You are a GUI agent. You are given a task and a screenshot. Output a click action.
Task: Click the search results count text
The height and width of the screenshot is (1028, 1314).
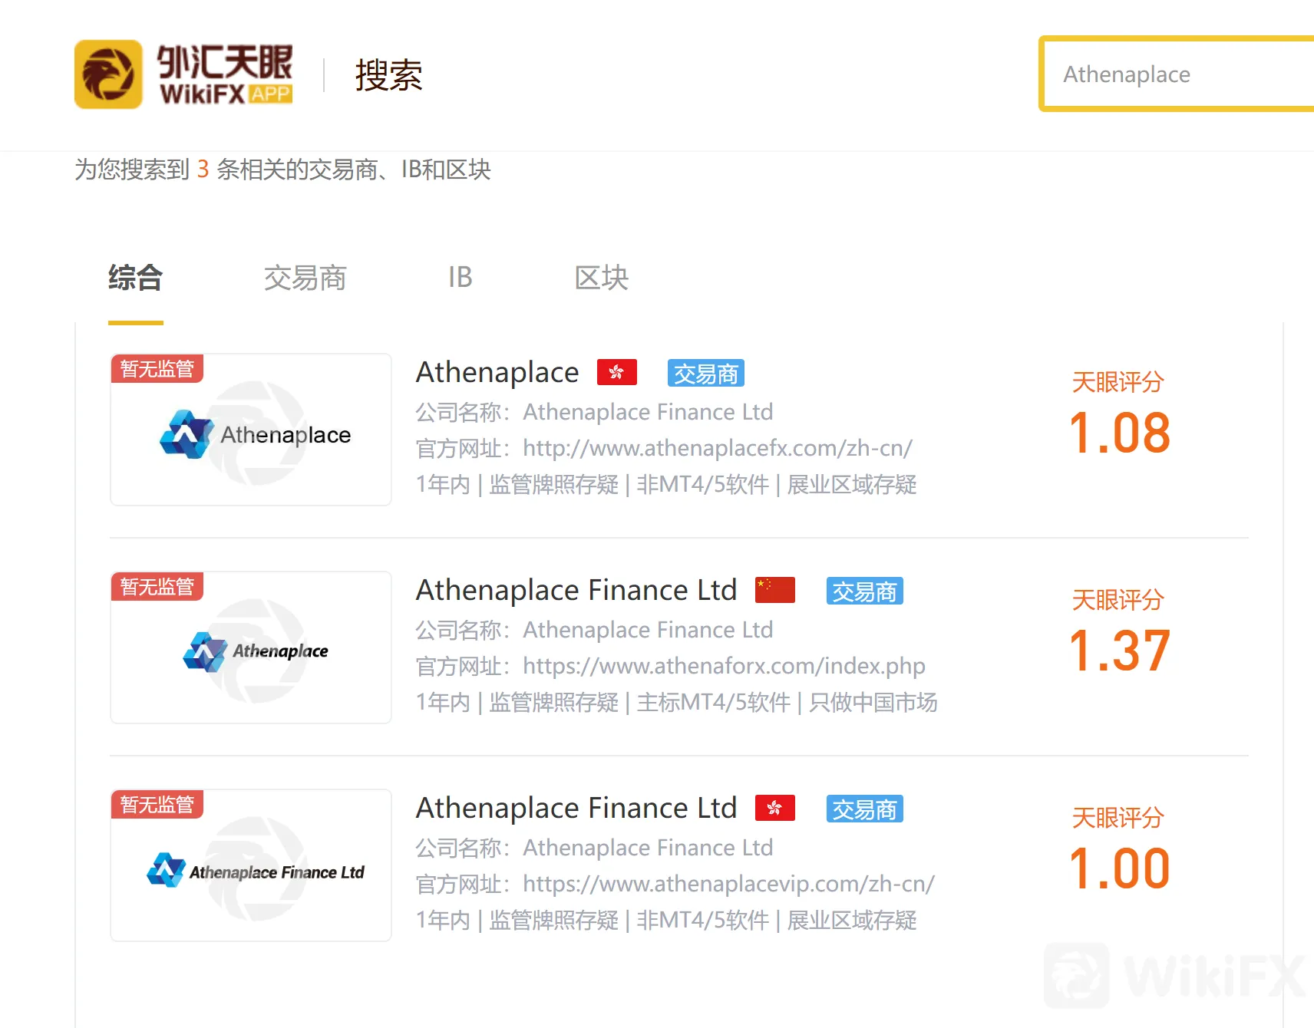tap(282, 170)
